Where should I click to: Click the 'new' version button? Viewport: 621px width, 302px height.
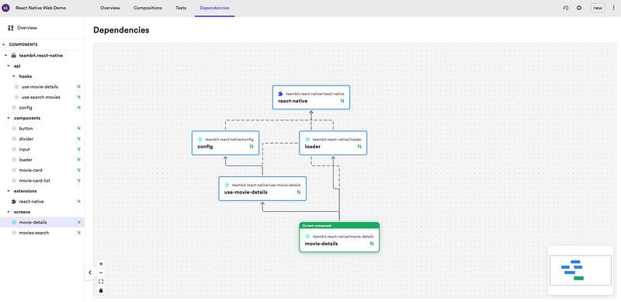(598, 8)
